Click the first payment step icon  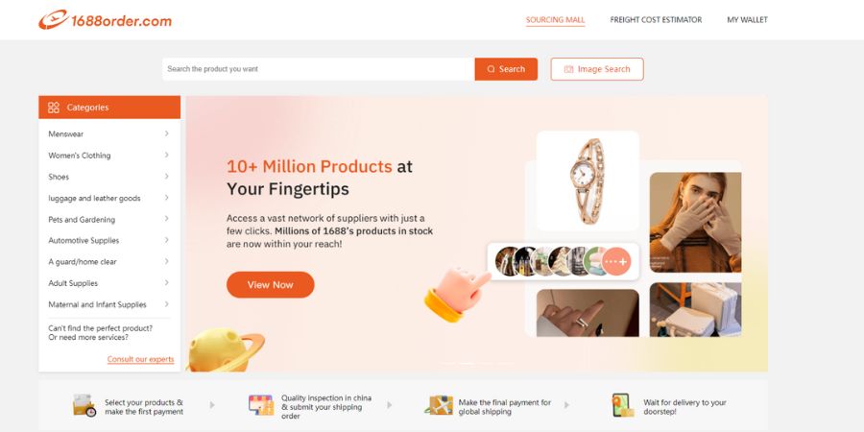coord(84,405)
